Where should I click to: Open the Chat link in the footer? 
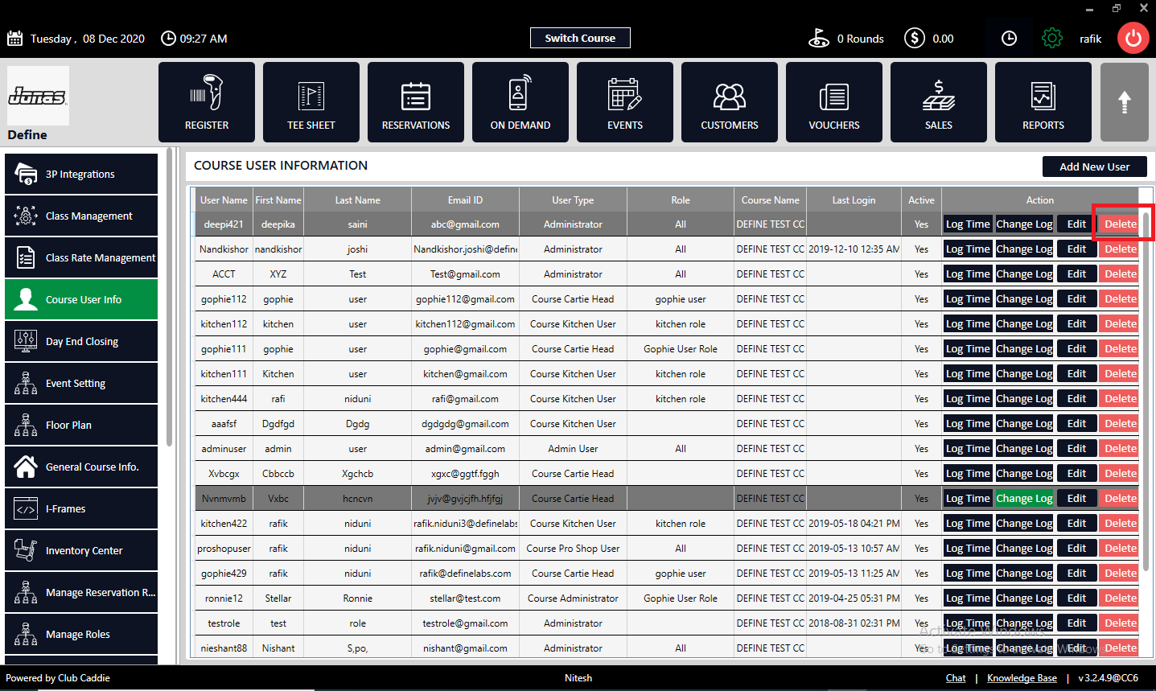coord(956,678)
